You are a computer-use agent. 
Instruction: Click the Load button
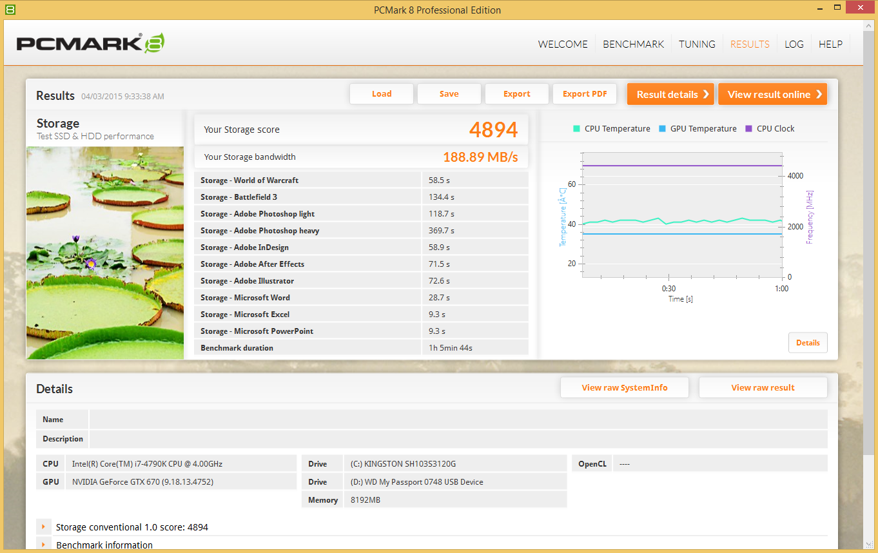tap(382, 94)
